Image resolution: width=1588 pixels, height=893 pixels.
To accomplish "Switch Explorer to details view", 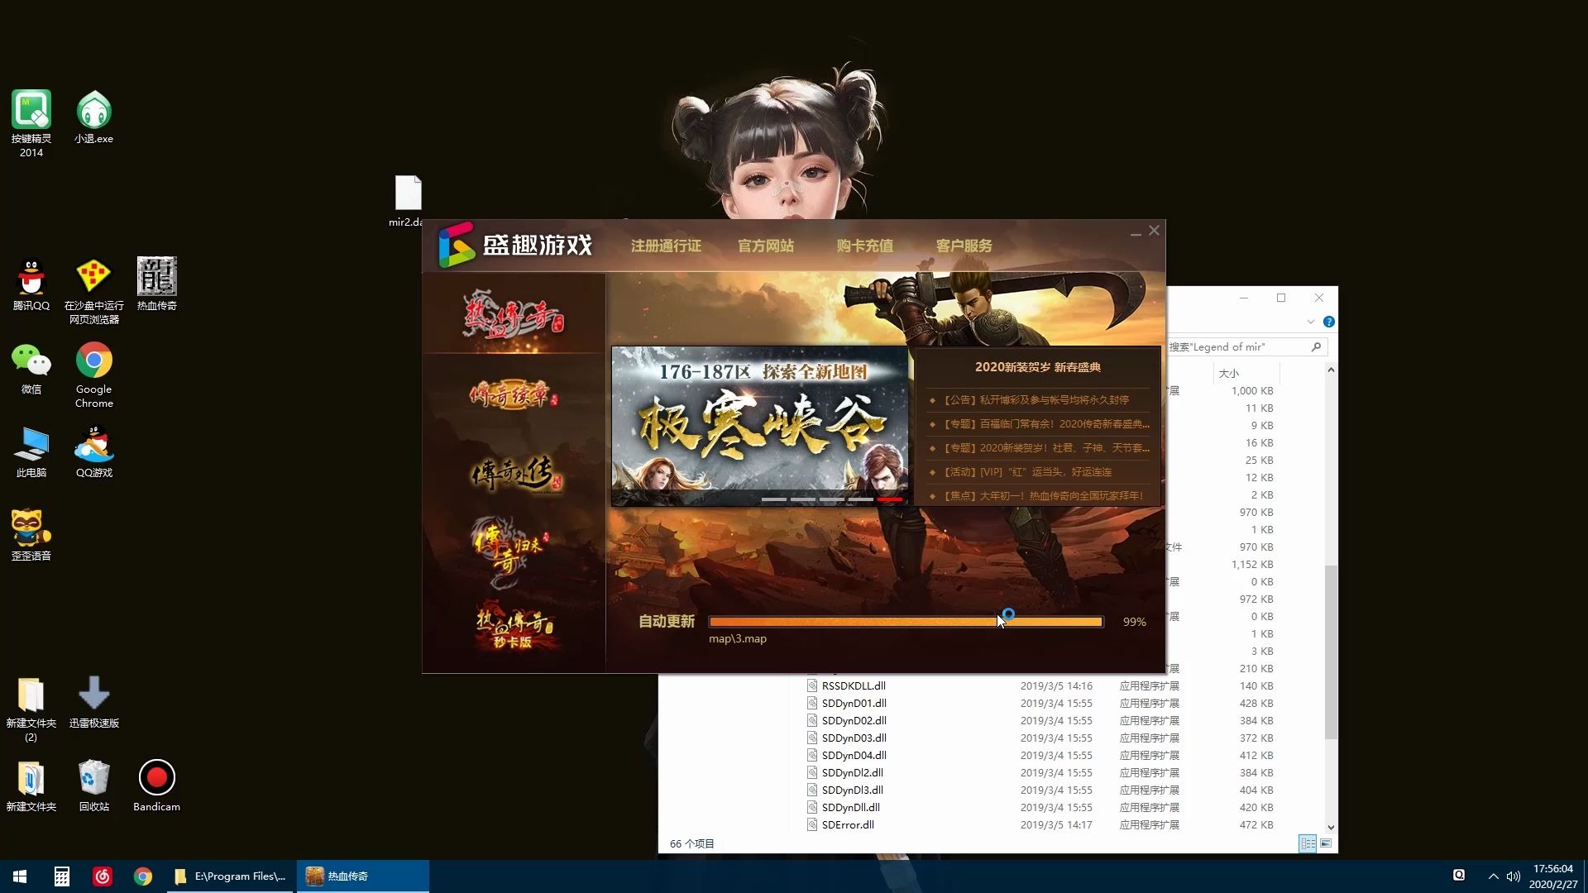I will (1308, 843).
